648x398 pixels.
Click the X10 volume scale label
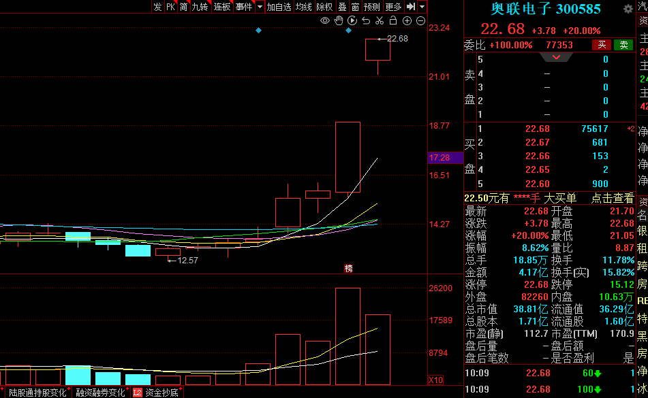[x=435, y=380]
